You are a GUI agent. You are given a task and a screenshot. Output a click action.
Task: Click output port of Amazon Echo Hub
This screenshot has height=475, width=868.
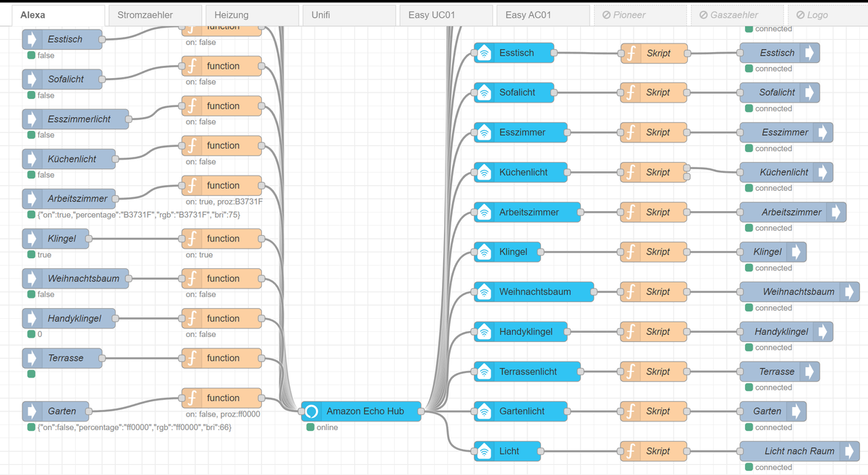[x=422, y=411]
